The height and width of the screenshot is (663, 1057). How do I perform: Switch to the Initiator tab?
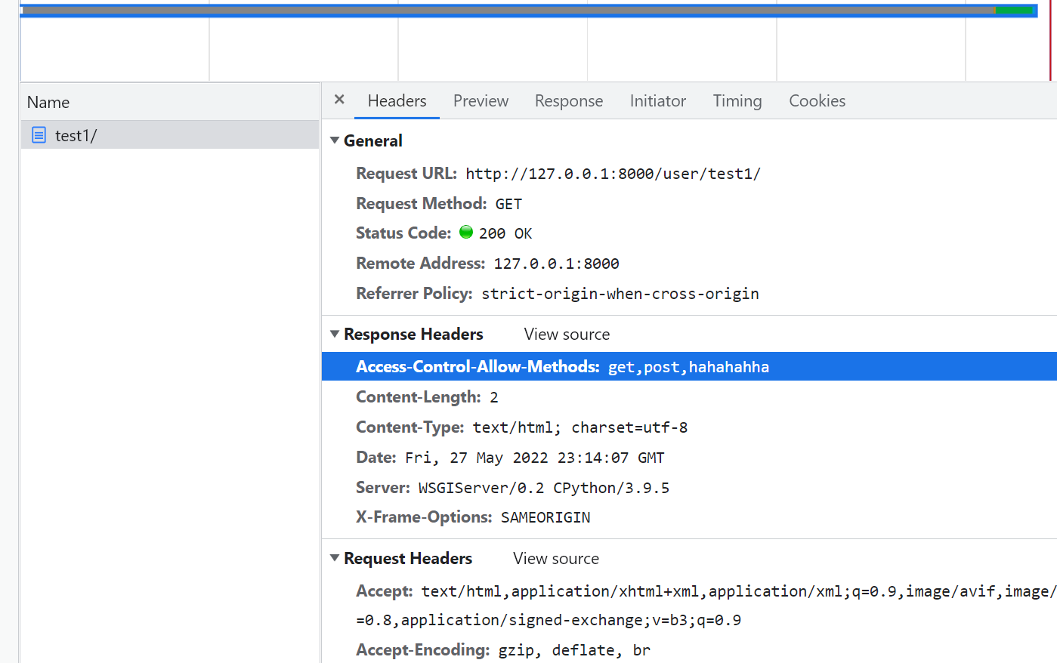click(x=657, y=101)
